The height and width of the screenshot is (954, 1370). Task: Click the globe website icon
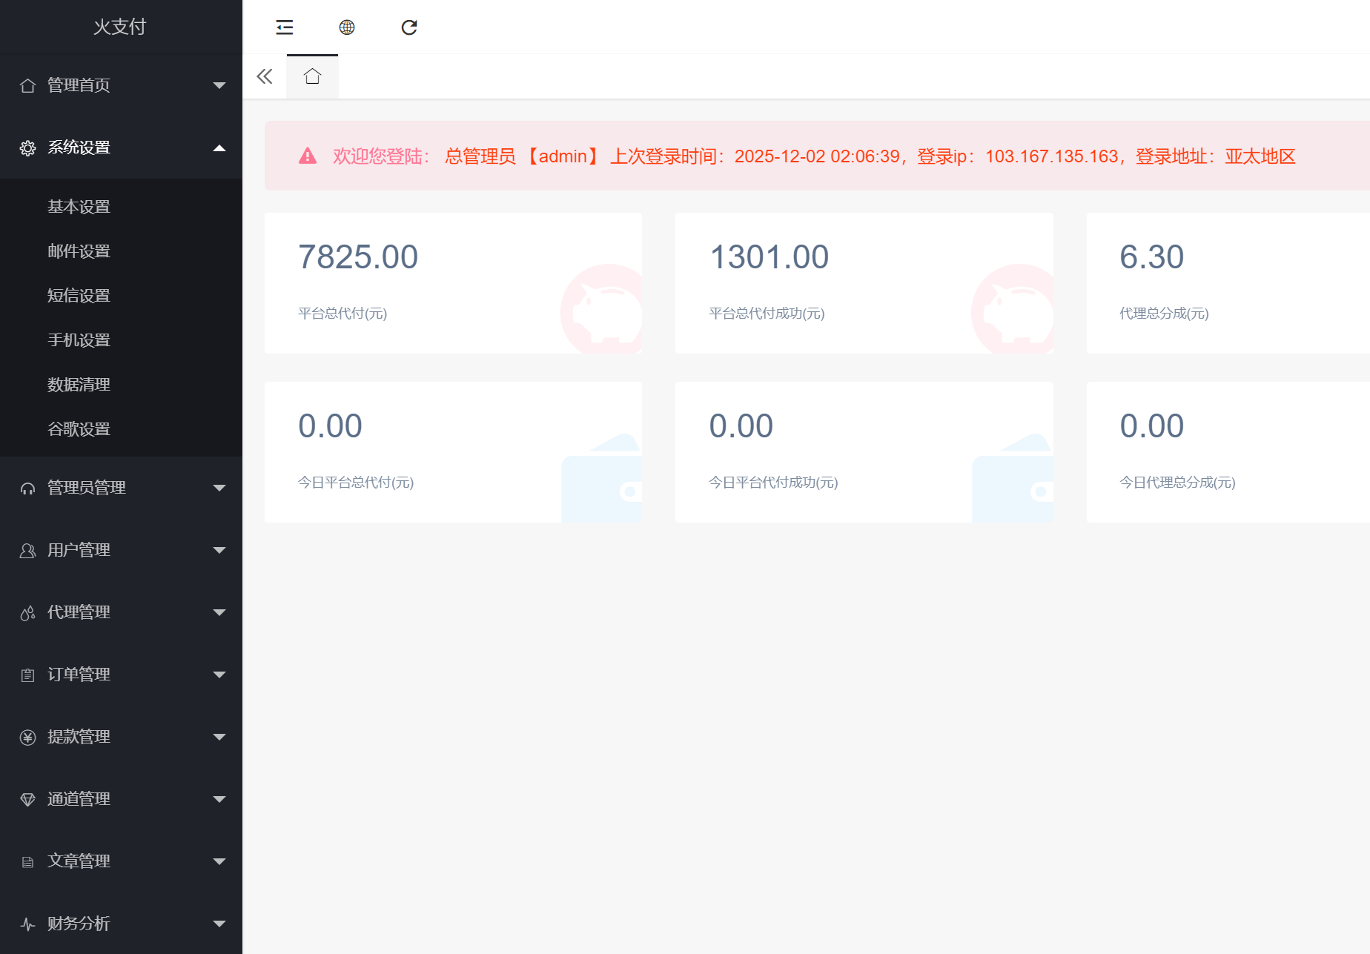(347, 27)
